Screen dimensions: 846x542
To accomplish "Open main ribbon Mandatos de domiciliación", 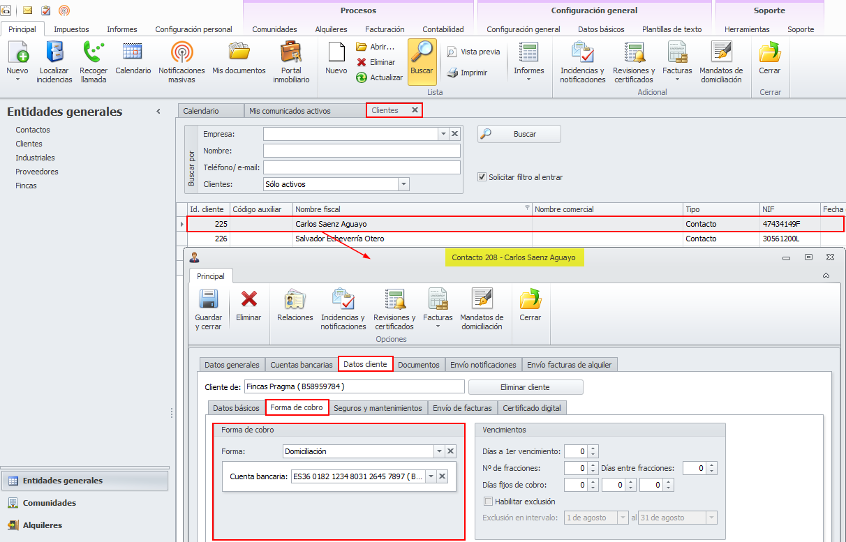I will [x=720, y=62].
